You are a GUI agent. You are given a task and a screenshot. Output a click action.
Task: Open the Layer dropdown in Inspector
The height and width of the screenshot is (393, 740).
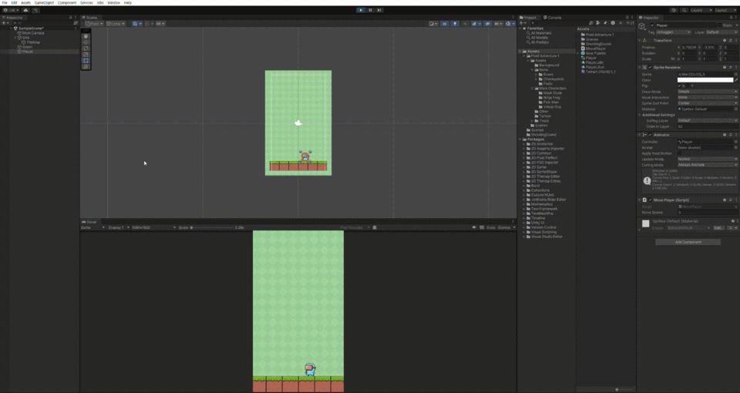click(x=721, y=32)
